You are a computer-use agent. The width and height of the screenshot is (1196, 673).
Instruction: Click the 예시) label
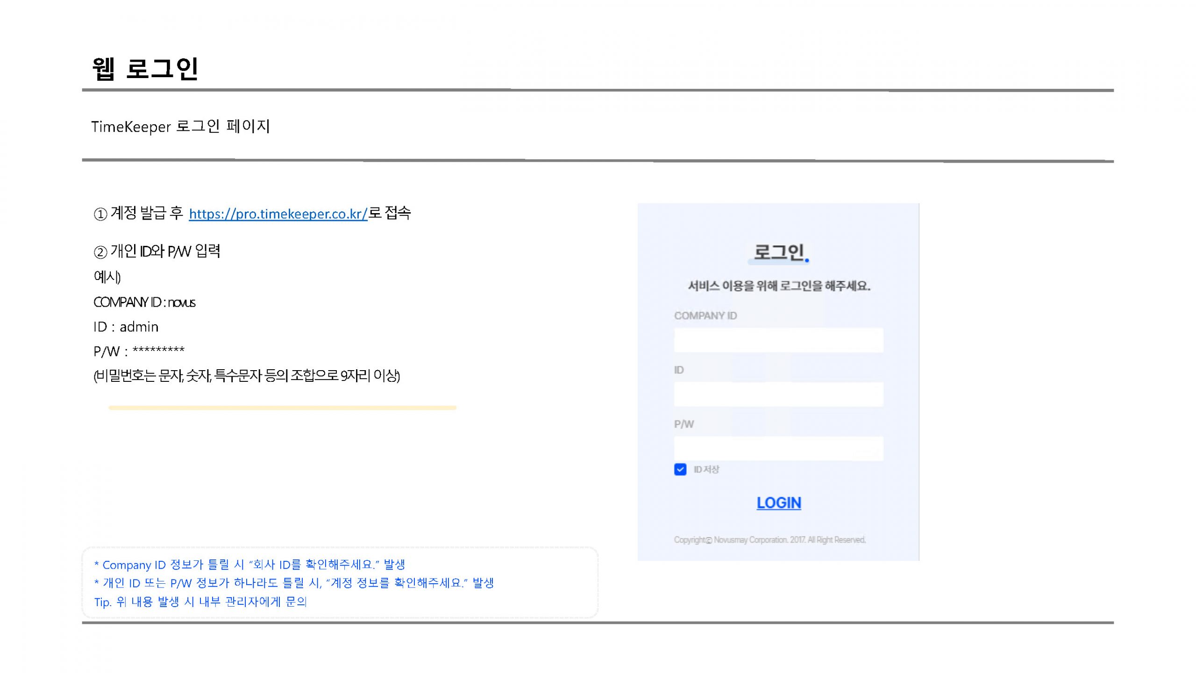tap(107, 277)
